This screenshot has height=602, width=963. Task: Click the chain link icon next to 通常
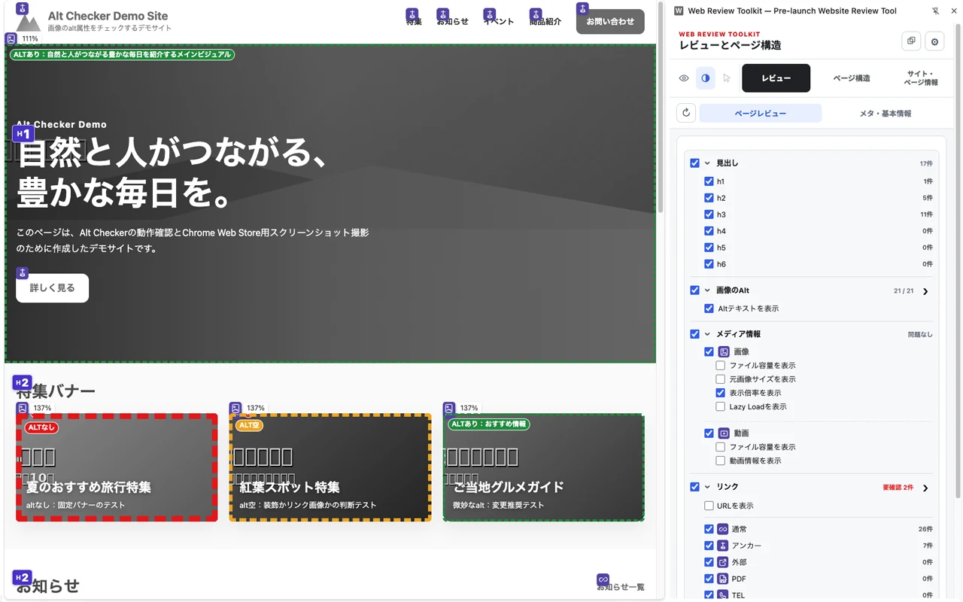(x=723, y=529)
